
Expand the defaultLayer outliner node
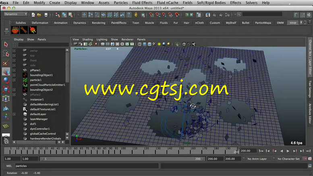pos(14,114)
